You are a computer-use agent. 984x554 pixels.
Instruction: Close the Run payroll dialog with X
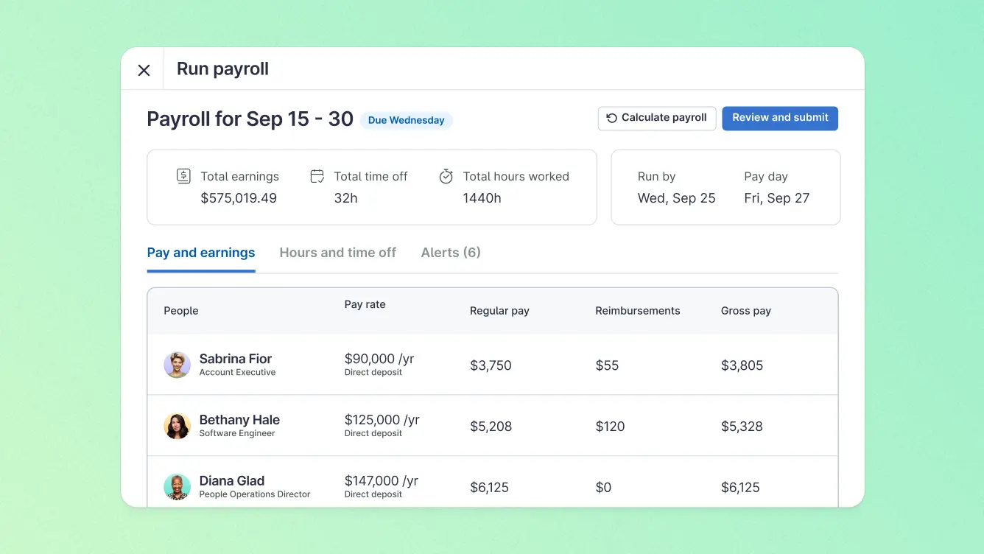(x=144, y=70)
